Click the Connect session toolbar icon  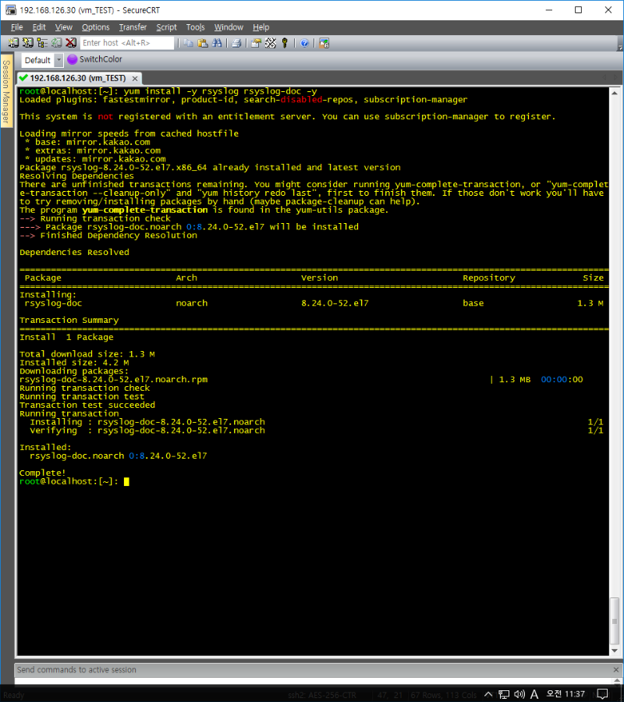pyautogui.click(x=14, y=43)
